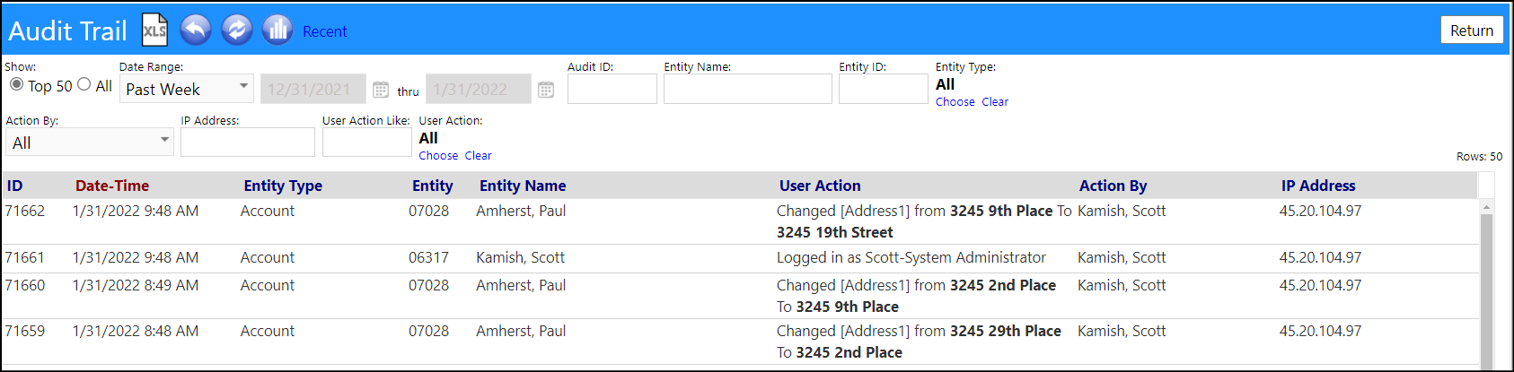Open the Action By dropdown
This screenshot has width=1514, height=372.
click(90, 143)
